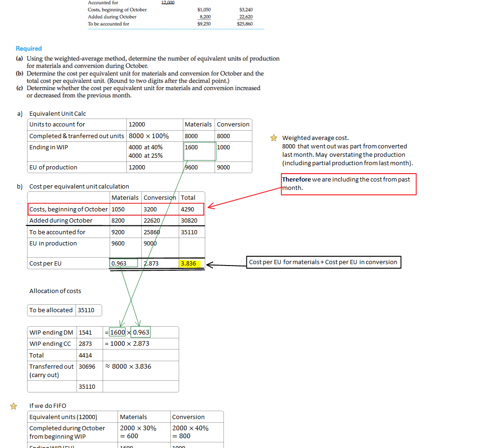Select the "Ending in WIP" row label

[49, 147]
